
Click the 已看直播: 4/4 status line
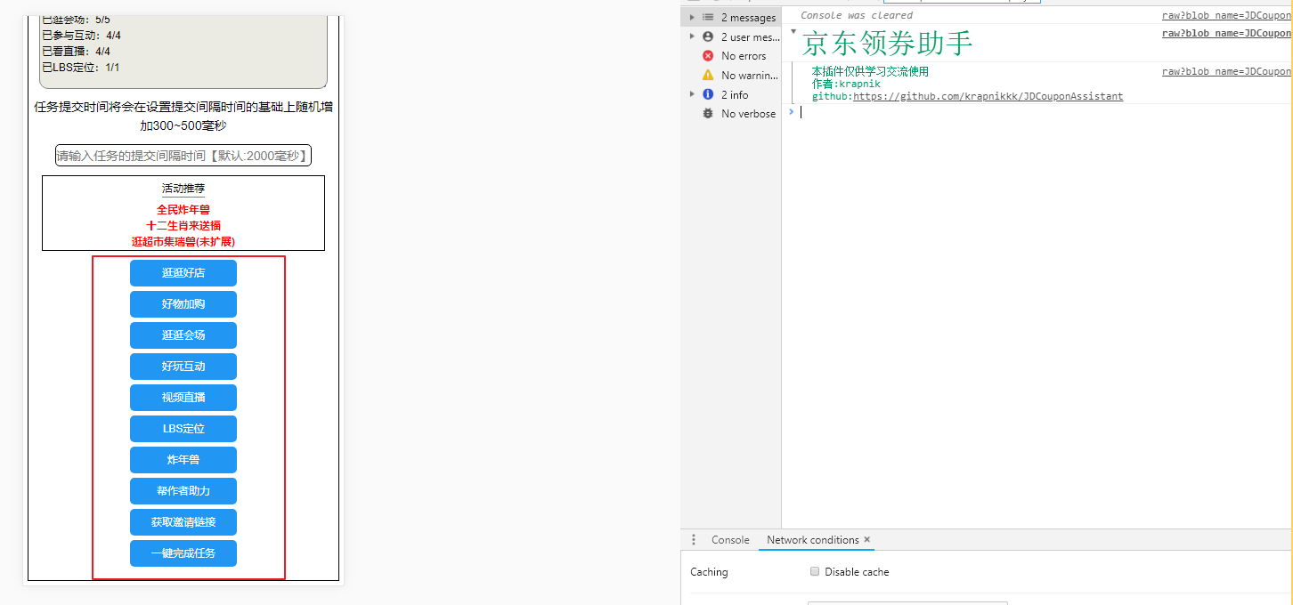tap(76, 52)
